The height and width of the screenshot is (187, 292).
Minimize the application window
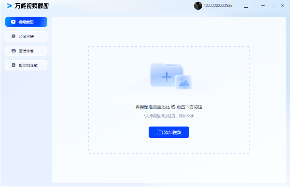(x=263, y=6)
